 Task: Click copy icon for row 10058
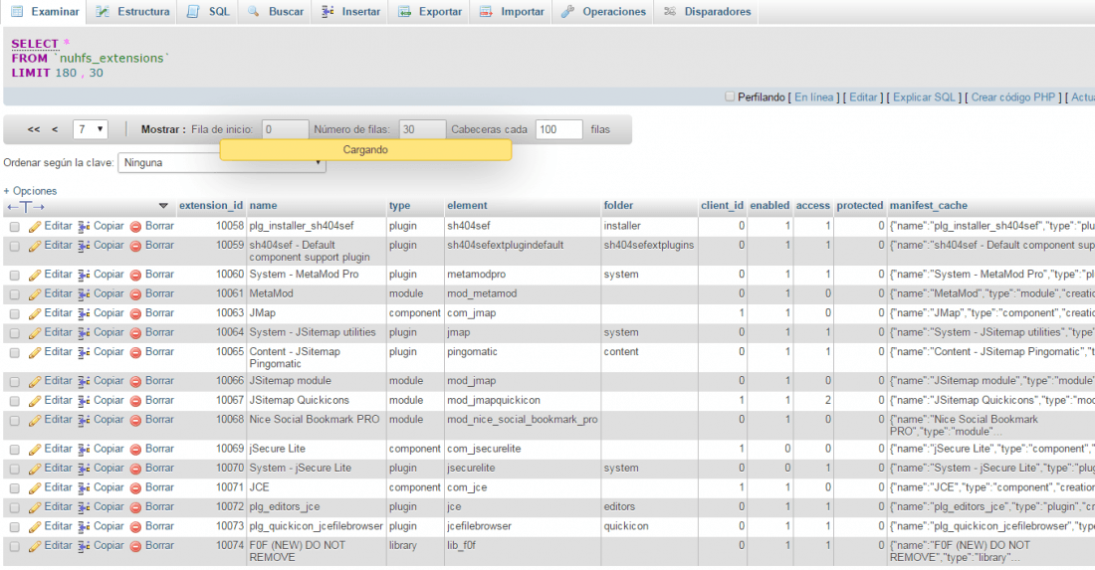(84, 227)
